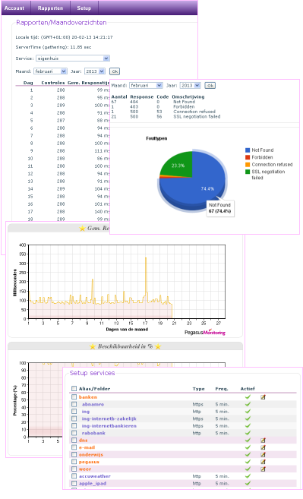This screenshot has height=499, width=303.
Task: Check the ing service checkbox
Action: point(74,412)
